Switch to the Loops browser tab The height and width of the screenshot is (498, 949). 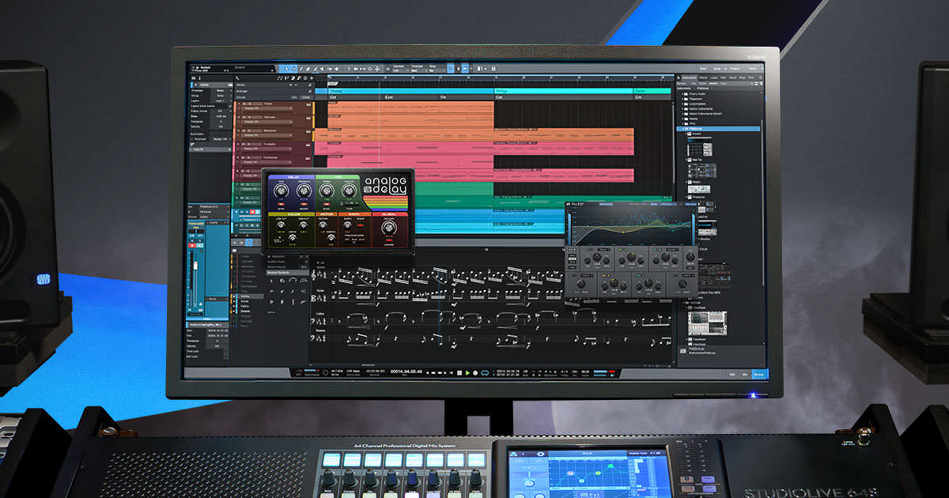pos(715,77)
